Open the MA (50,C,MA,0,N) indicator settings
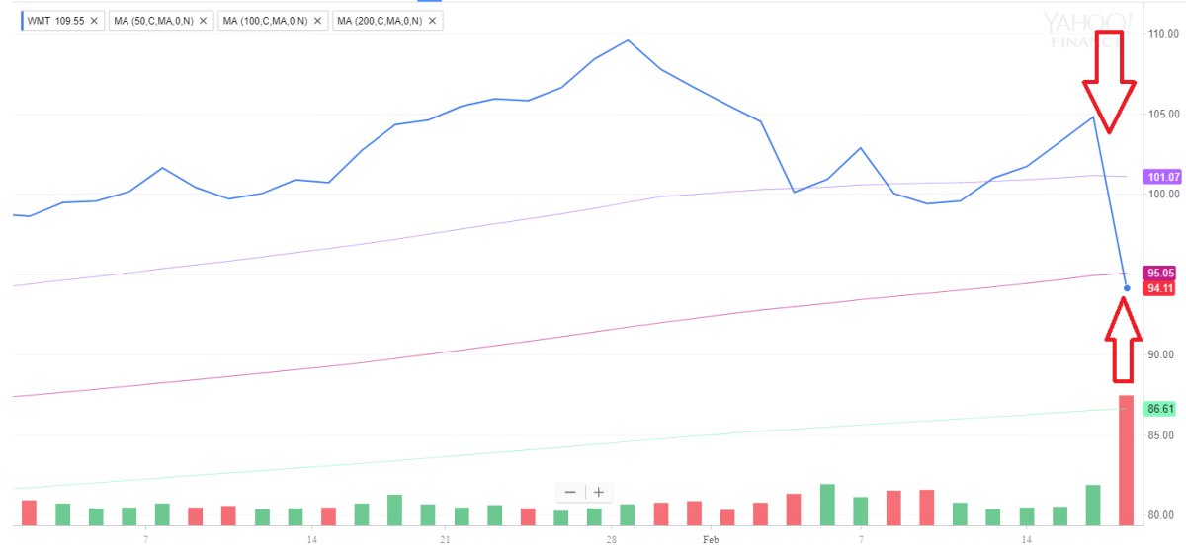Image resolution: width=1186 pixels, height=548 pixels. point(151,20)
